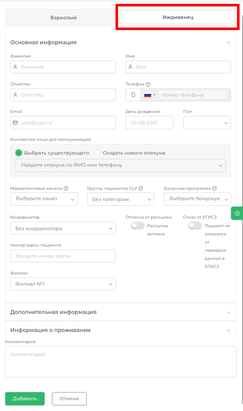Select the Иждивенец tab
This screenshot has height=411, width=243.
point(178,17)
